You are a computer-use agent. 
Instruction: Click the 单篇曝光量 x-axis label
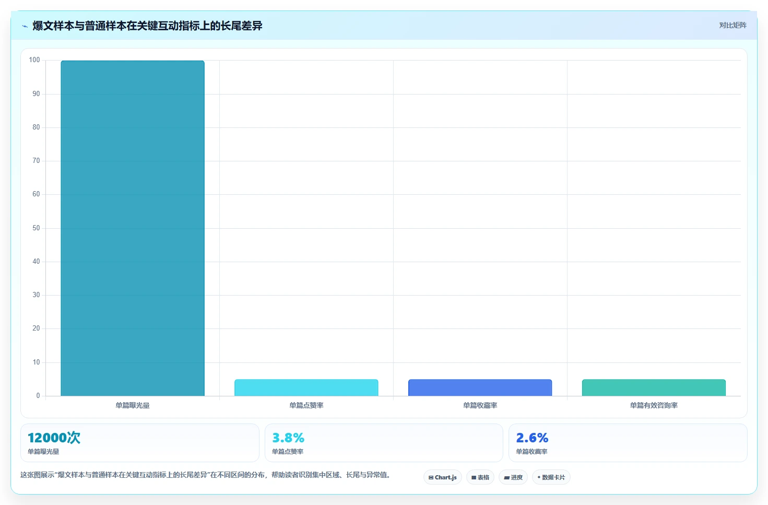tap(133, 405)
